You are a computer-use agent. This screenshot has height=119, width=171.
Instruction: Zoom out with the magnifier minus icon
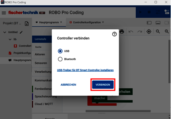point(158,32)
